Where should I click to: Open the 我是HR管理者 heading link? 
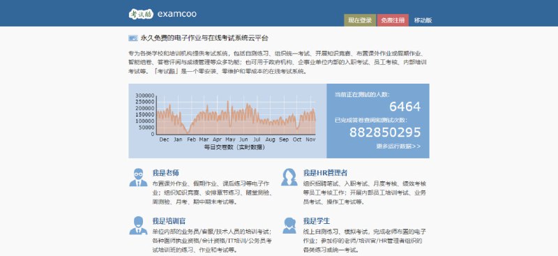click(325, 173)
